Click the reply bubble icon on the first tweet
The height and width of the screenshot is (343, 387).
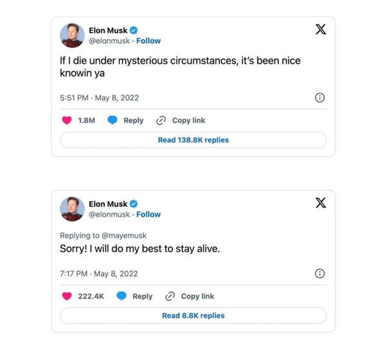click(x=113, y=121)
